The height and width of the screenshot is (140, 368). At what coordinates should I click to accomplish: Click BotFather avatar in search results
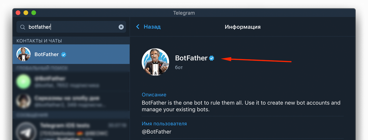23,54
